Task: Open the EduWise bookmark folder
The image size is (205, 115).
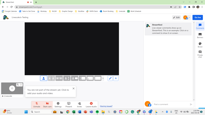Action: 79,11
